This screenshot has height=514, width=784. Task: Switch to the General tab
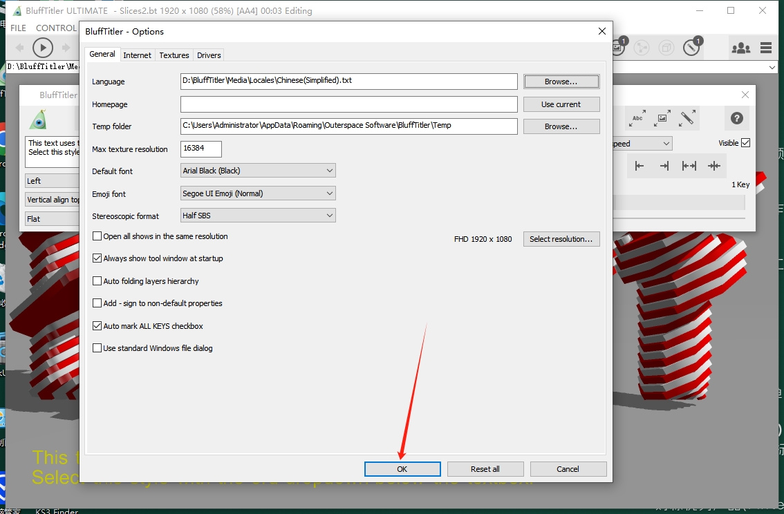(102, 54)
